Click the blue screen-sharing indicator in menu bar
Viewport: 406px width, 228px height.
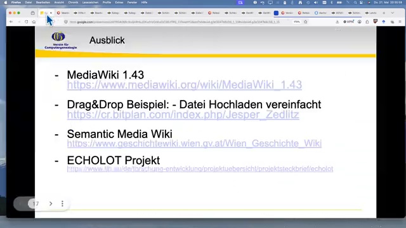[240, 3]
